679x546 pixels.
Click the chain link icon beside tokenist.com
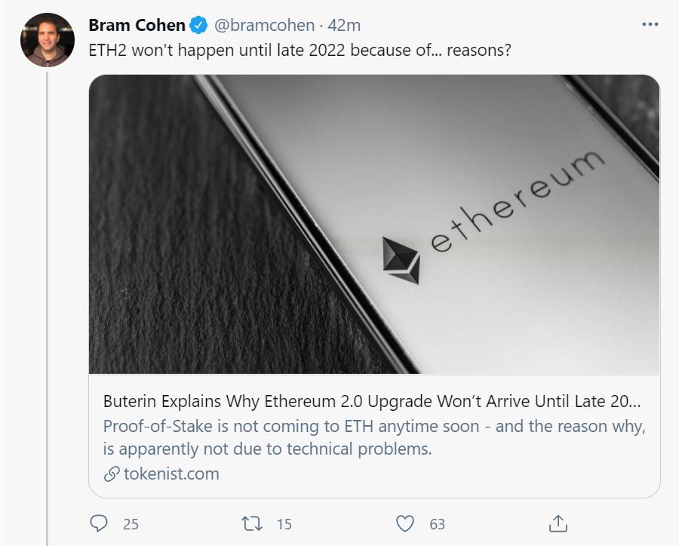click(112, 474)
